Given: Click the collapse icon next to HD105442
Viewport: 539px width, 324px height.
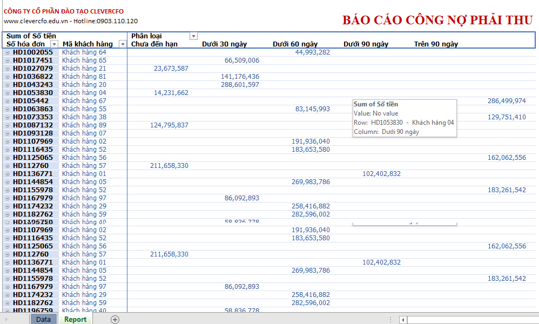Looking at the screenshot, I should tap(7, 101).
